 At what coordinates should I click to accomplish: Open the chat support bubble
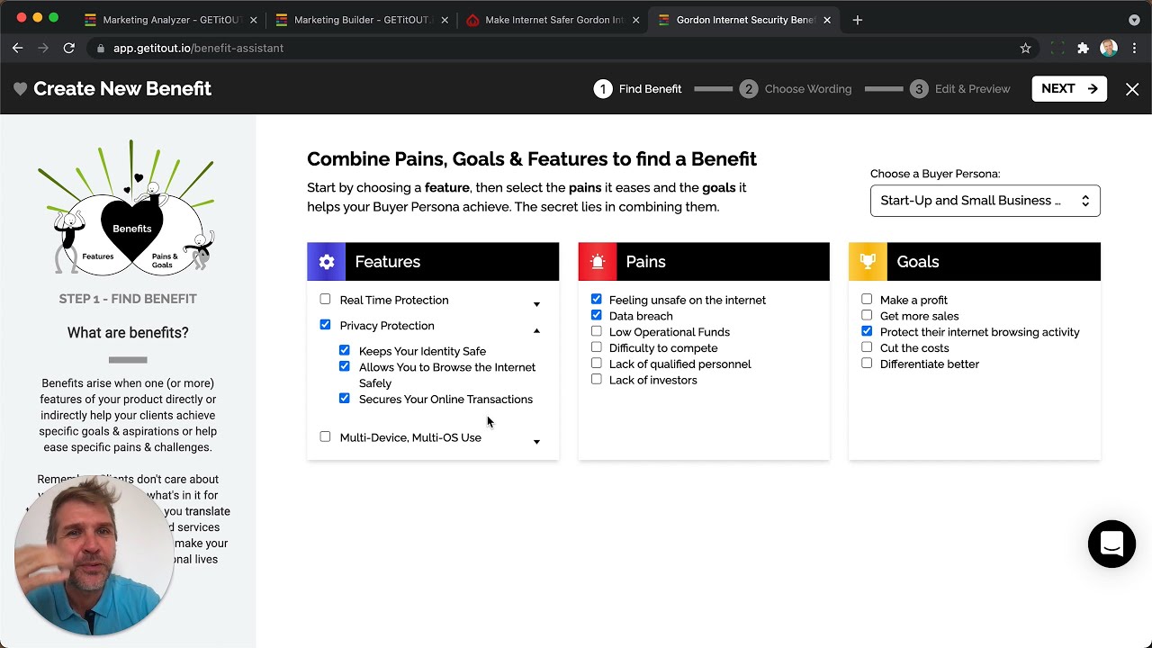1111,544
